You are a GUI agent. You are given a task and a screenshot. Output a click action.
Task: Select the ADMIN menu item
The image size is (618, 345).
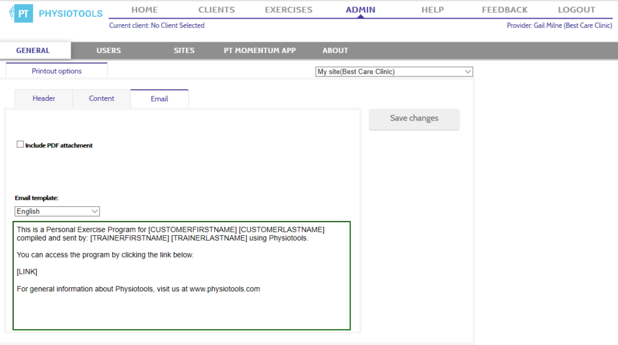tap(361, 10)
